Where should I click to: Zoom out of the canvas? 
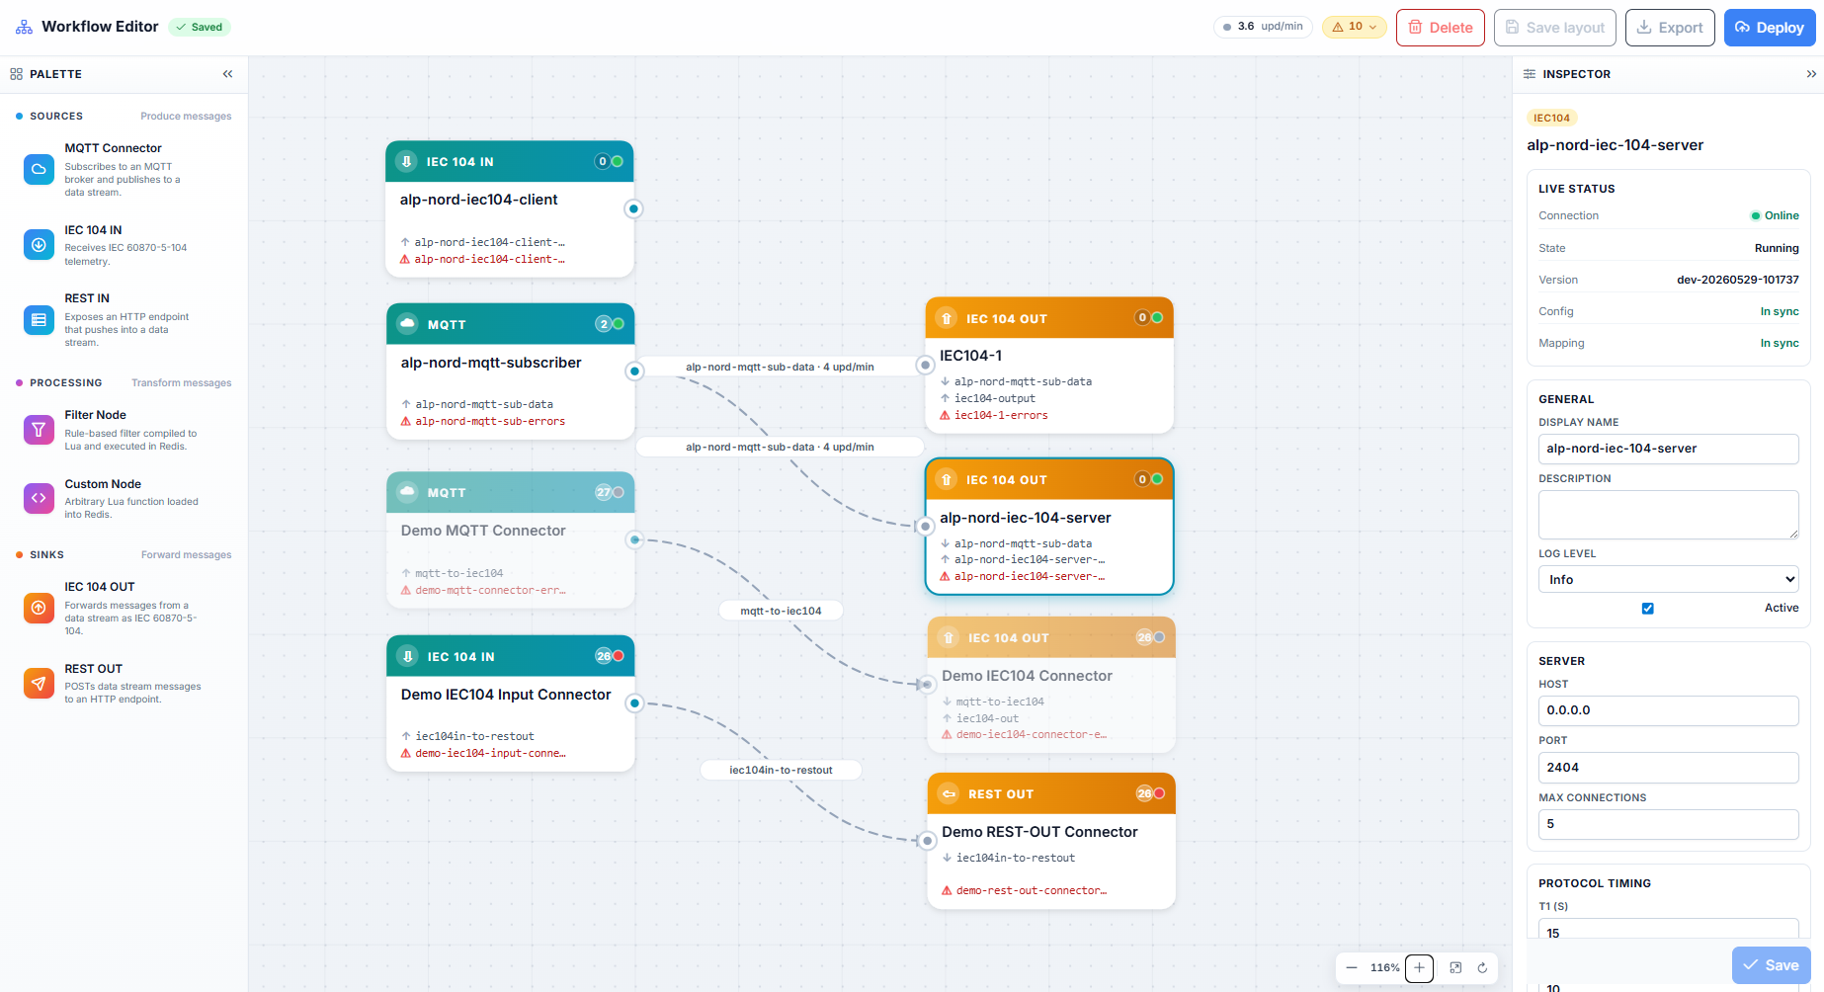coord(1352,968)
